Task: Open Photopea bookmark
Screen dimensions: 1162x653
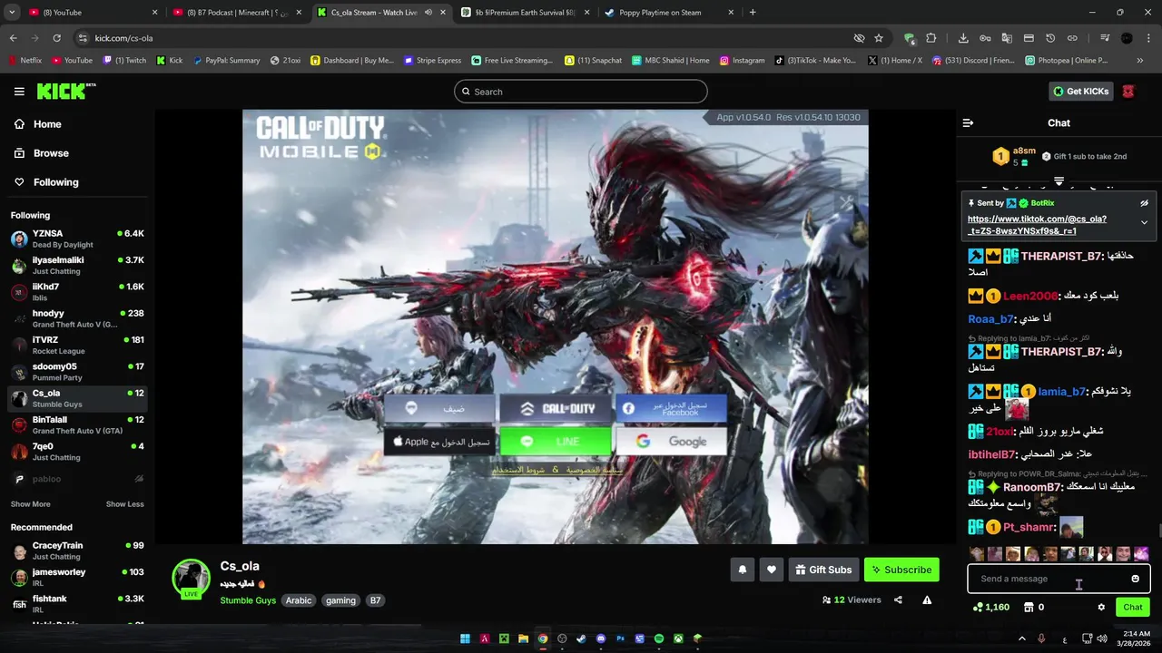Action: point(1067,61)
